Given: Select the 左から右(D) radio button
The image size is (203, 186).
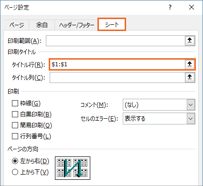Looking at the screenshot, I should pyautogui.click(x=15, y=161).
